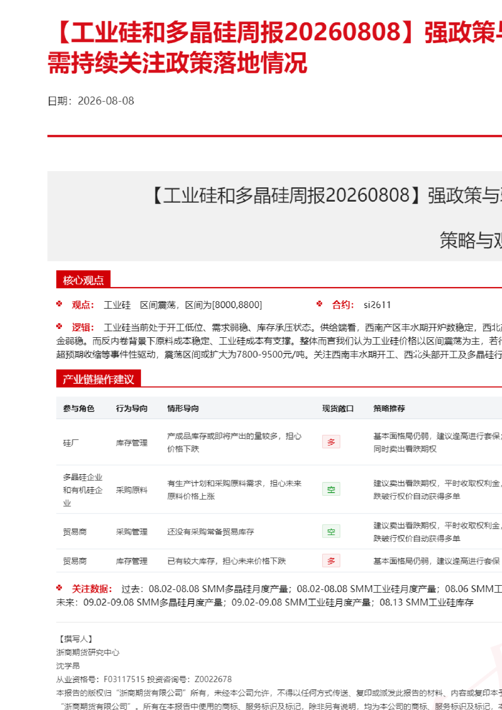Click the 采购管理 cell
The image size is (502, 710).
[132, 532]
